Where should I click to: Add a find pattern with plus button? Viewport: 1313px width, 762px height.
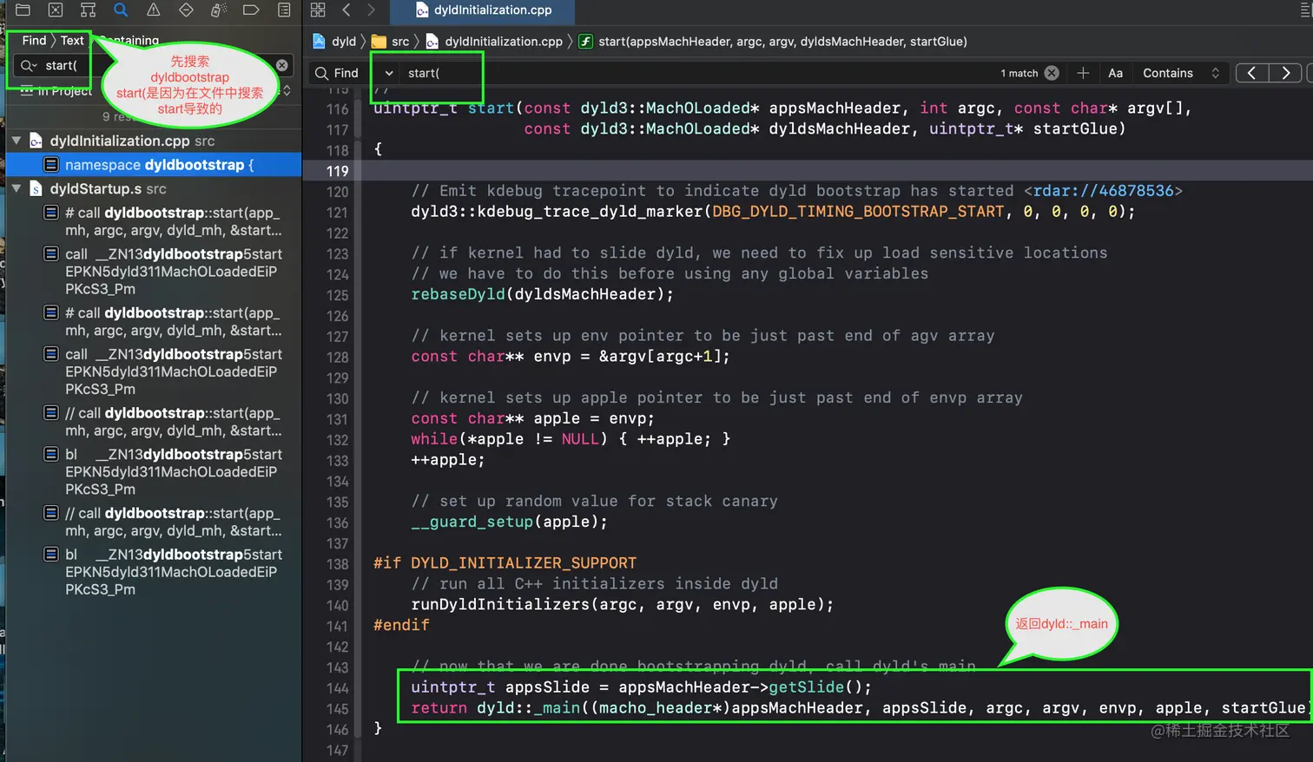(1083, 73)
